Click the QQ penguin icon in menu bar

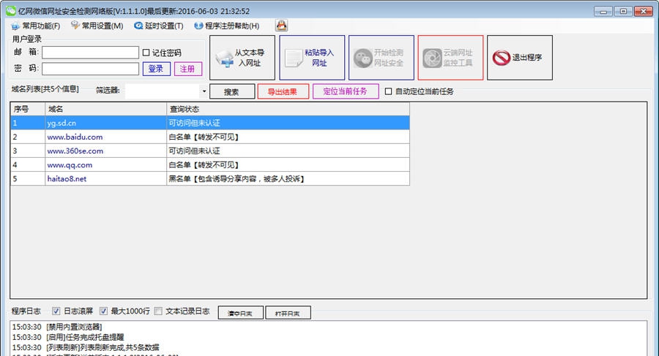click(281, 26)
